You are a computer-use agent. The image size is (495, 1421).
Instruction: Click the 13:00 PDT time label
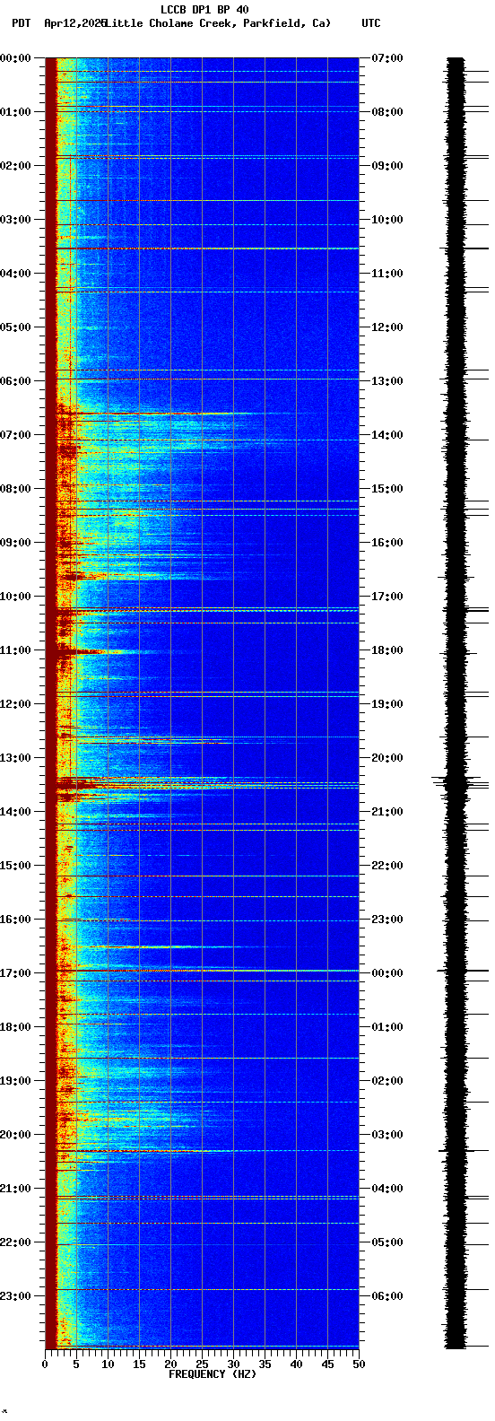pos(16,758)
